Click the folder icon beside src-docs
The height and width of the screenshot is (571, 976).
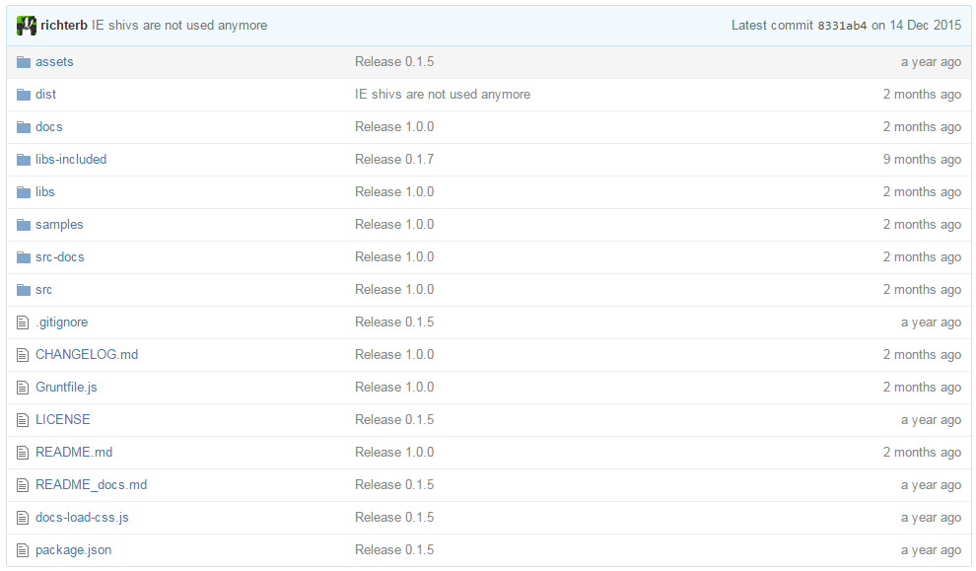[x=24, y=257]
